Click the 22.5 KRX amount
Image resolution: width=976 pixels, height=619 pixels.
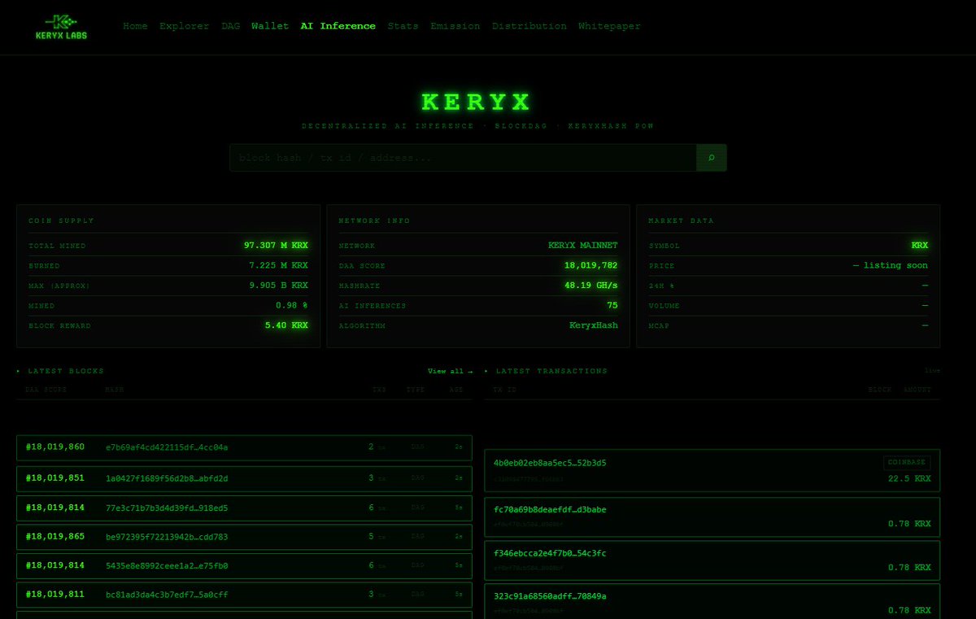pos(909,479)
